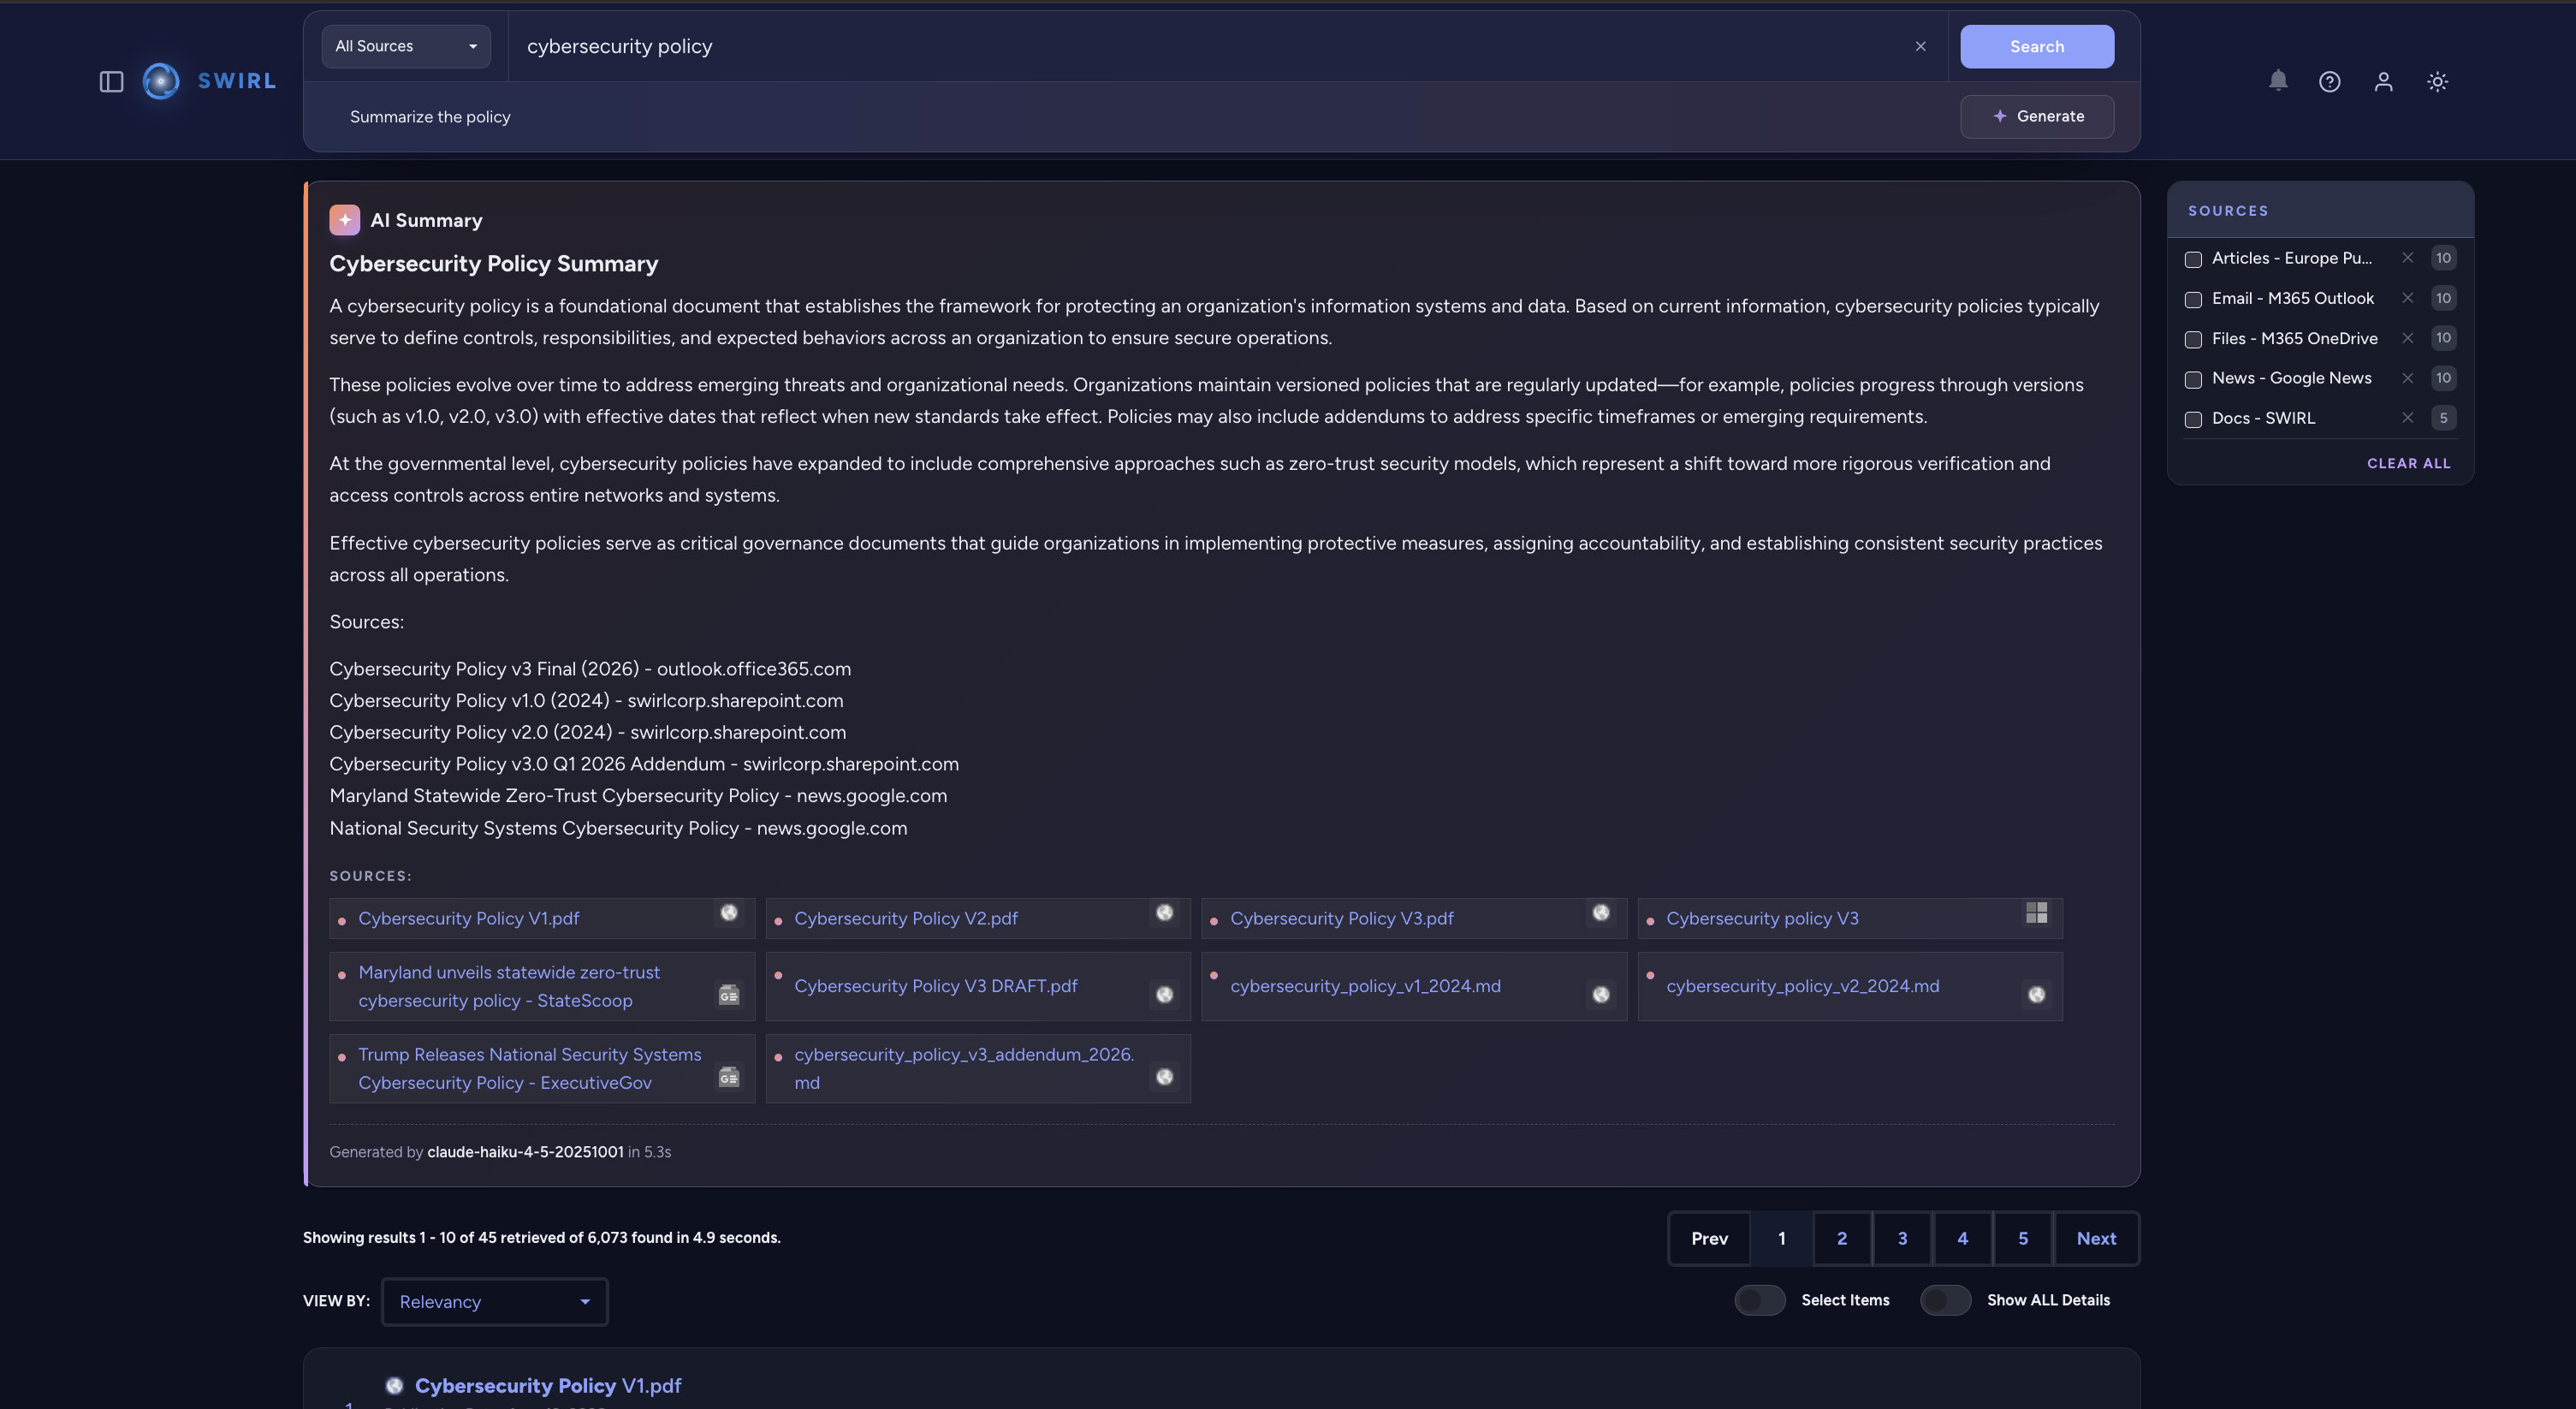Open Cybersecurity Policy V2.pdf source link

[905, 919]
